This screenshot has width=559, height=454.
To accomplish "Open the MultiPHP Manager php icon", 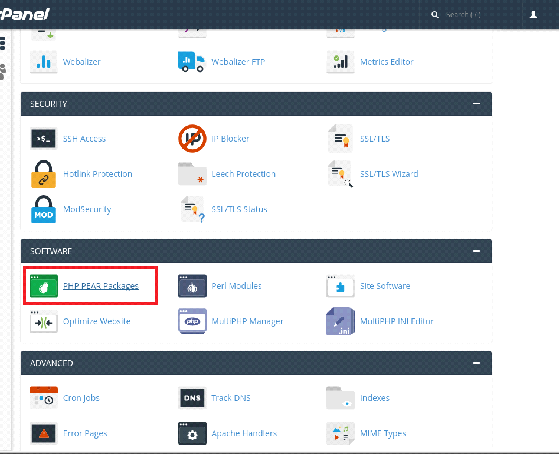I will tap(192, 321).
